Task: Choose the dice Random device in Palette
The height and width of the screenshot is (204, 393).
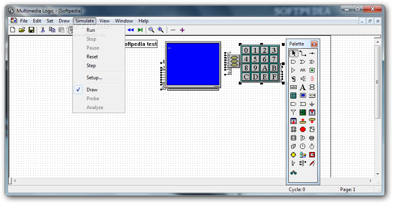Action: pos(294,146)
